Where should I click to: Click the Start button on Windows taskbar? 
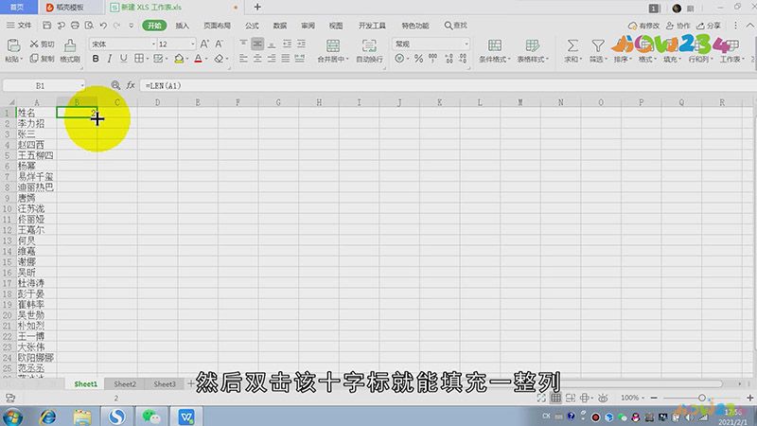pos(12,417)
